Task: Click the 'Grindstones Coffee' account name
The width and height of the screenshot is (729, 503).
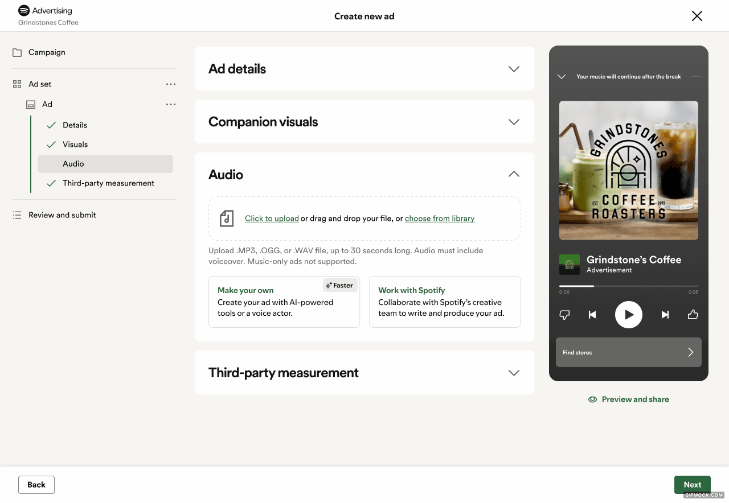Action: [48, 23]
